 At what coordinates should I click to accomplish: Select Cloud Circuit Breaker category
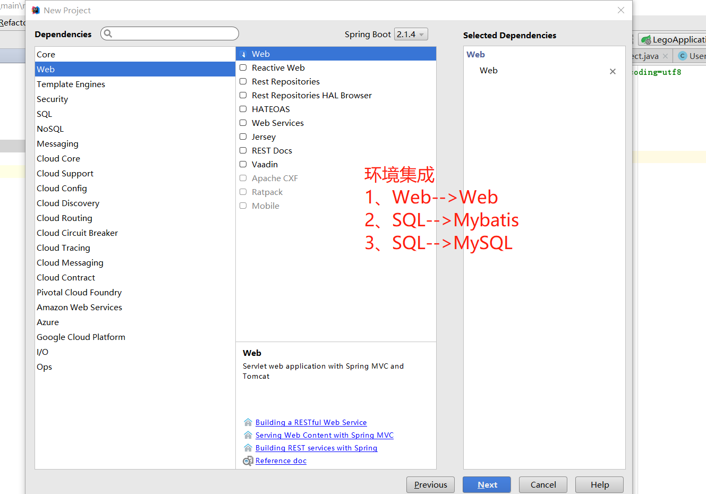click(135, 233)
